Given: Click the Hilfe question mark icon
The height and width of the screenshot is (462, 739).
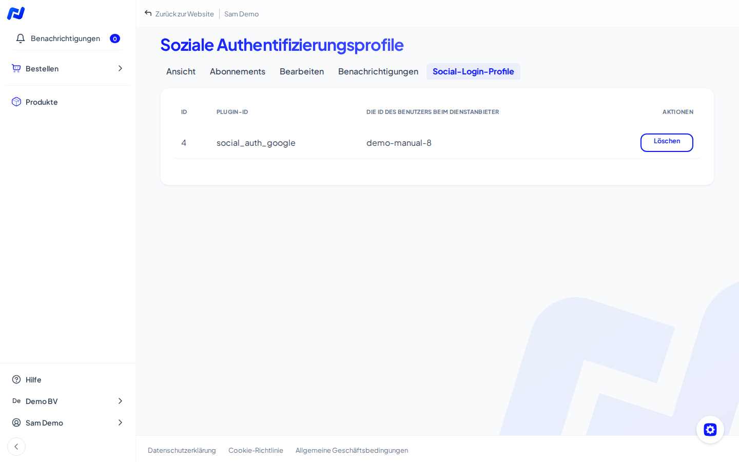Looking at the screenshot, I should click(16, 379).
